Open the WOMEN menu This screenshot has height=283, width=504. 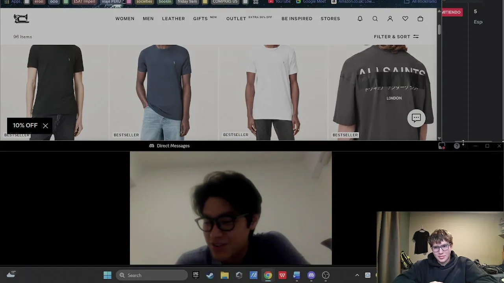125,18
